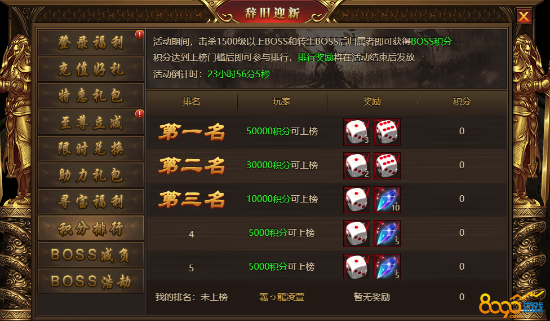Click first-place six-pip dice reward
The height and width of the screenshot is (321, 550).
click(x=387, y=132)
